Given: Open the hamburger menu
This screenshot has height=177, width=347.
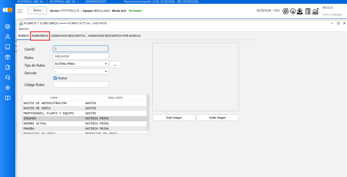Looking at the screenshot, I should click(20, 11).
